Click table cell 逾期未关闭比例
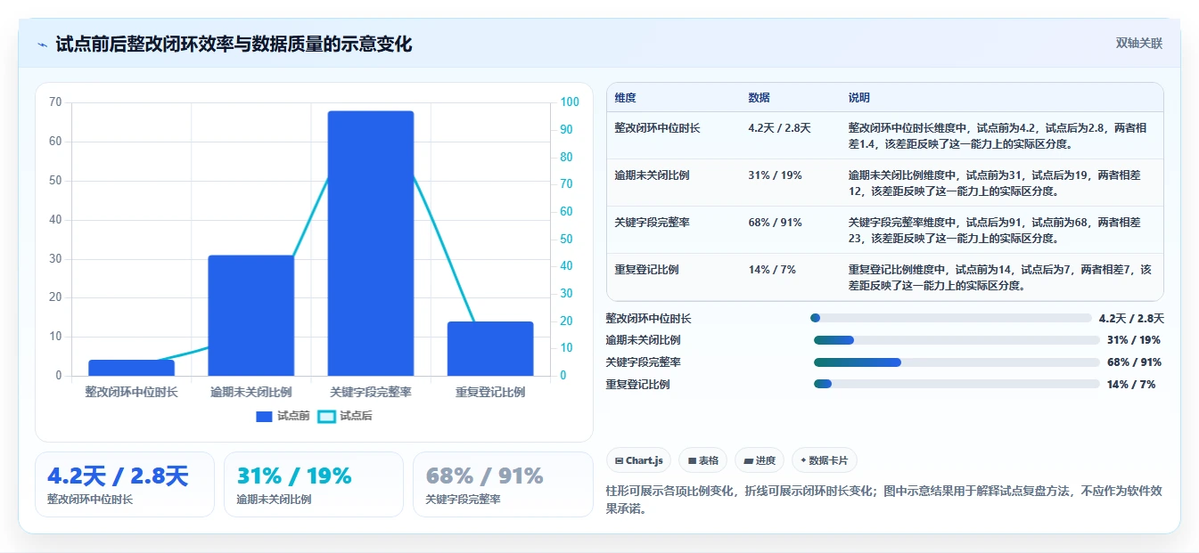 652,175
